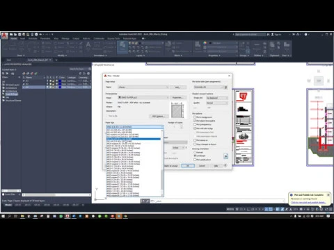Click the PDF Options button

coord(159,116)
